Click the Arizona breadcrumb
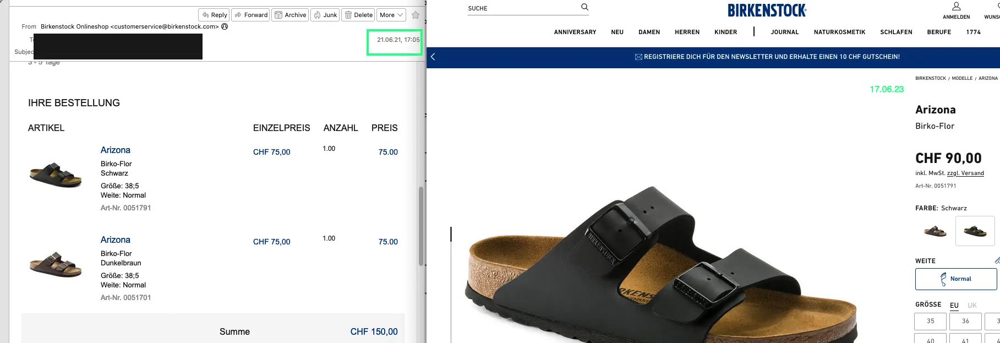1000x343 pixels. [988, 78]
